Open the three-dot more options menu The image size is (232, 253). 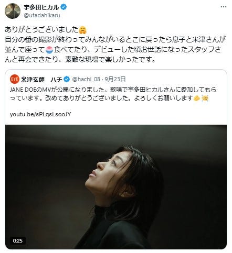pos(224,7)
